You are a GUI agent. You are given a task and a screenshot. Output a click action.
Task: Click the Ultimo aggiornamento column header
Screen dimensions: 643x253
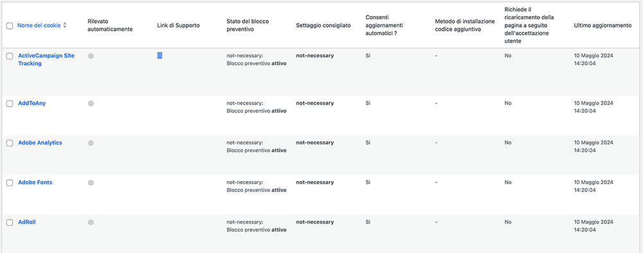(602, 26)
